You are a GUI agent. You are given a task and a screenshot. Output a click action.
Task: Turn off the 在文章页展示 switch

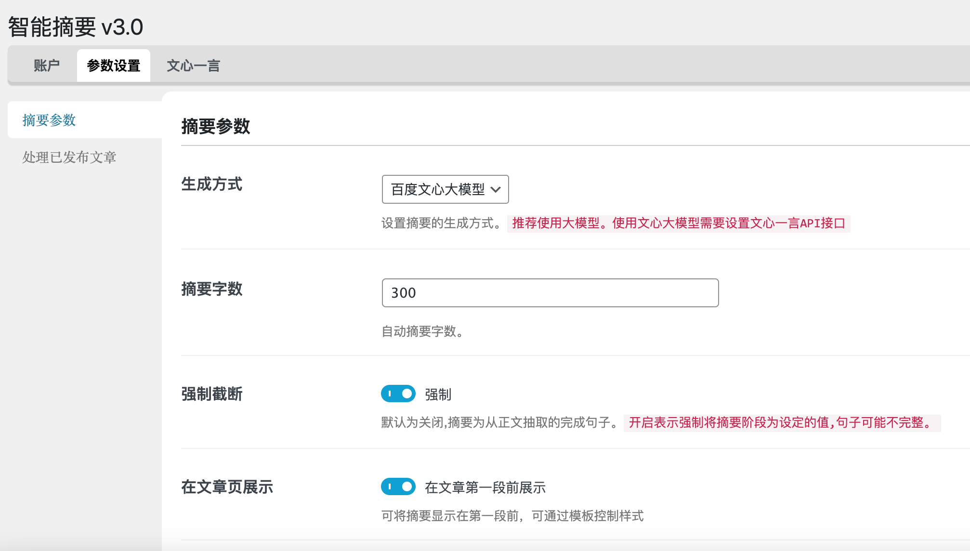(398, 486)
